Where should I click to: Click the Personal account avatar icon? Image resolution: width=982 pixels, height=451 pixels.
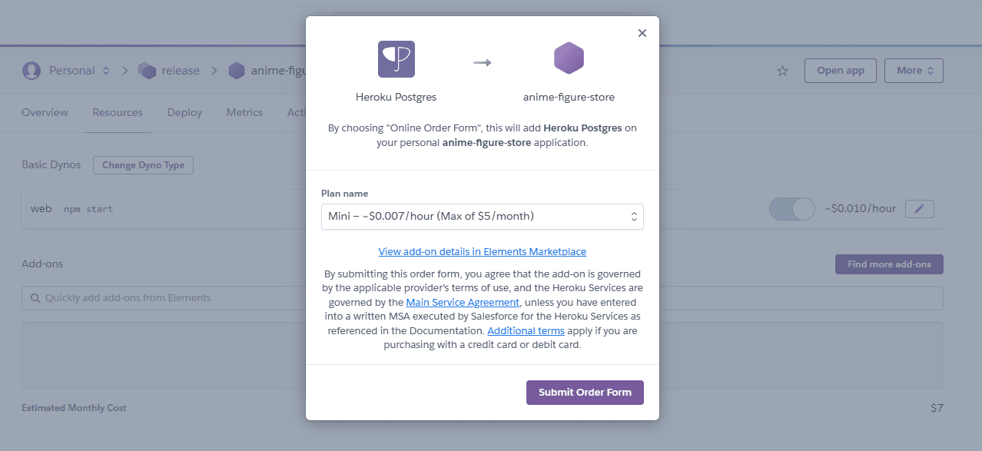[x=32, y=71]
